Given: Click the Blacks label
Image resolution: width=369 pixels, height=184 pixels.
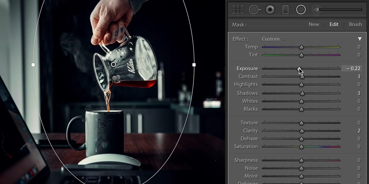Looking at the screenshot, I should [251, 109].
